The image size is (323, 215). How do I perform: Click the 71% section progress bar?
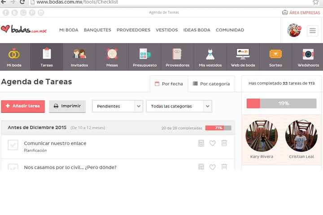pos(218,128)
